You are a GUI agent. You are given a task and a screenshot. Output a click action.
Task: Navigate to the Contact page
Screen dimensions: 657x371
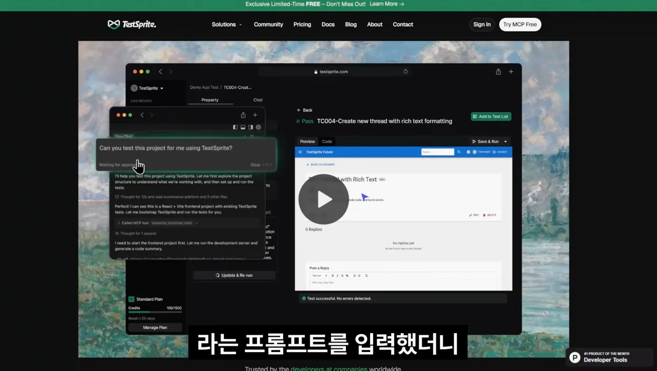tap(403, 24)
